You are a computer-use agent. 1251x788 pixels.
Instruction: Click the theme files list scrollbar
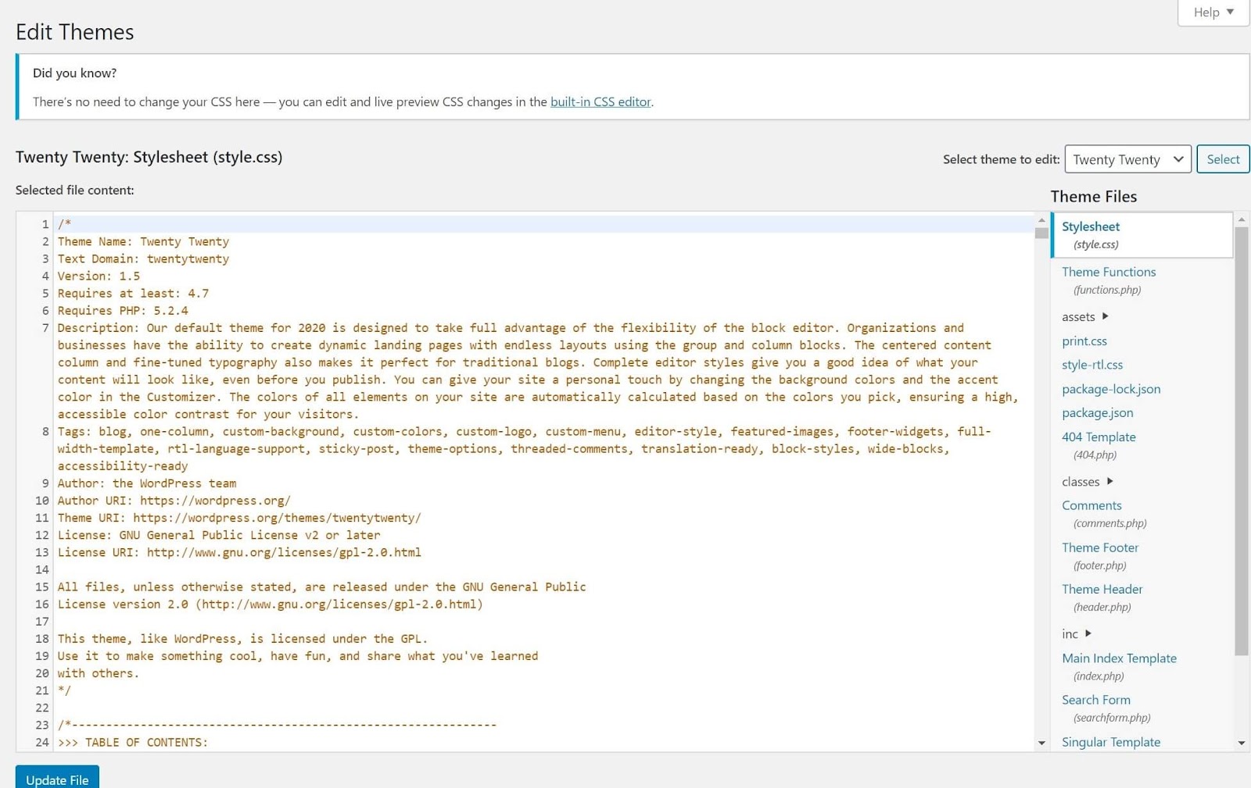click(x=1241, y=437)
